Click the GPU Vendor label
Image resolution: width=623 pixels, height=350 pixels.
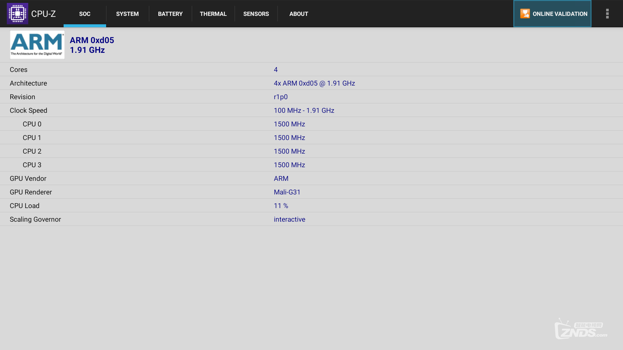28,179
